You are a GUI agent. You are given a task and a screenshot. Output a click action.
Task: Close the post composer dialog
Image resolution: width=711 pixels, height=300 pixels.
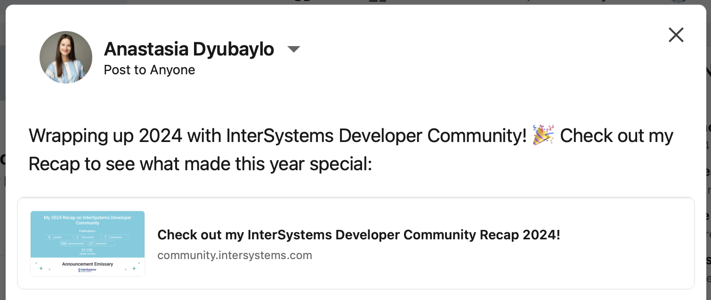(x=676, y=35)
